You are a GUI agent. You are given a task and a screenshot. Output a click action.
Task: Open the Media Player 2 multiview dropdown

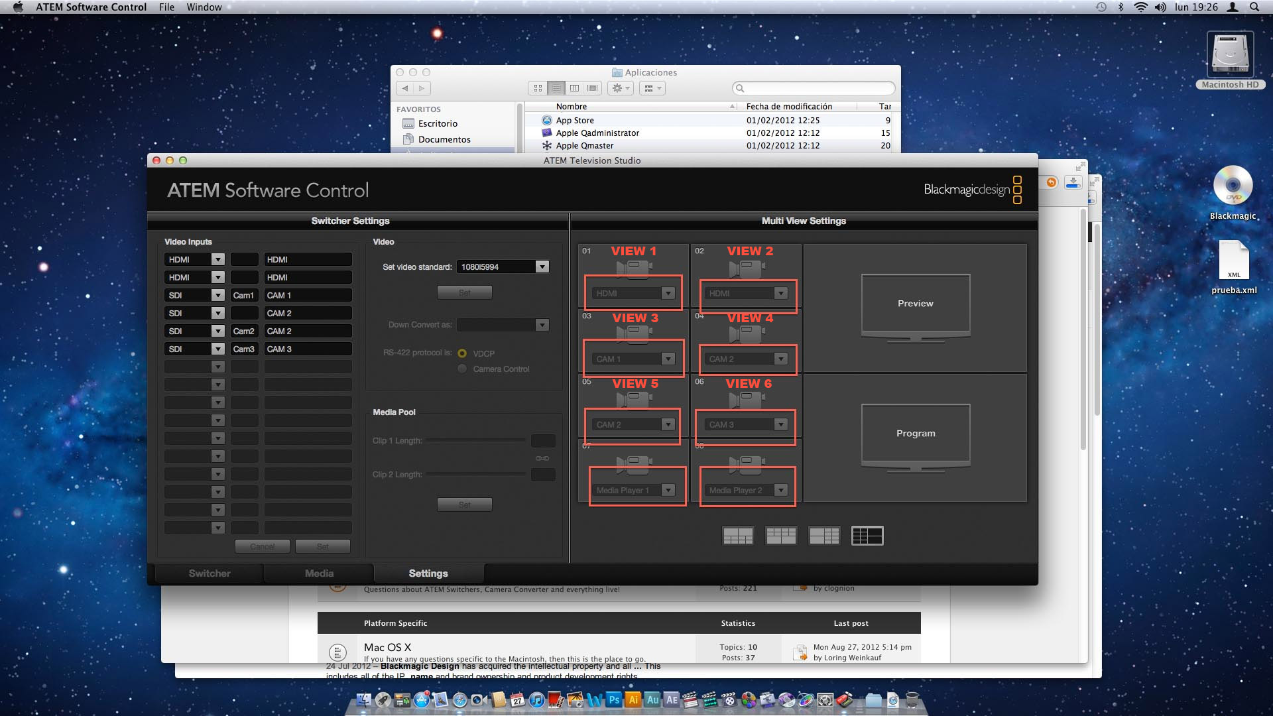click(747, 490)
